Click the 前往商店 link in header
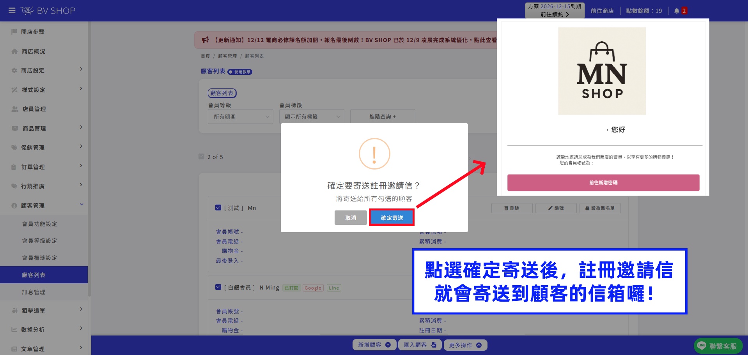 coord(602,11)
